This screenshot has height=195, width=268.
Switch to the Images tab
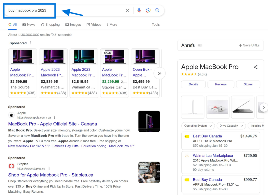click(73, 25)
